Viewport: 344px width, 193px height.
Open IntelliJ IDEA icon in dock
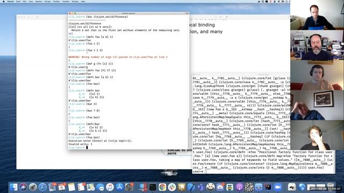(268, 187)
